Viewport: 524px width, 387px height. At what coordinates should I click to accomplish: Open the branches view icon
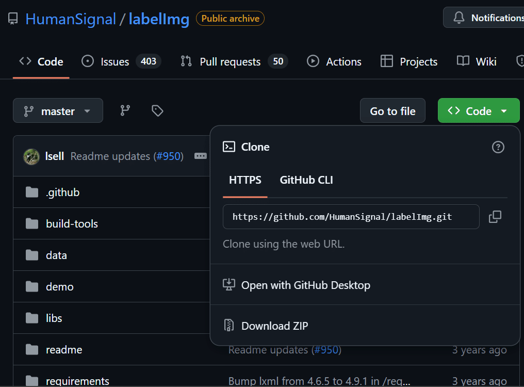coord(125,110)
